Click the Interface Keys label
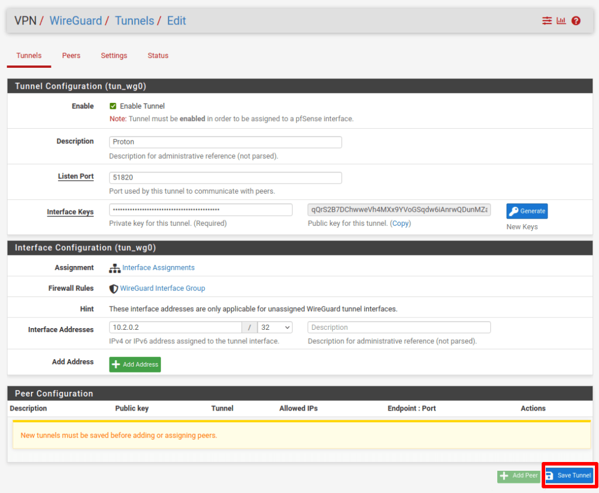This screenshot has width=599, height=493. [70, 212]
